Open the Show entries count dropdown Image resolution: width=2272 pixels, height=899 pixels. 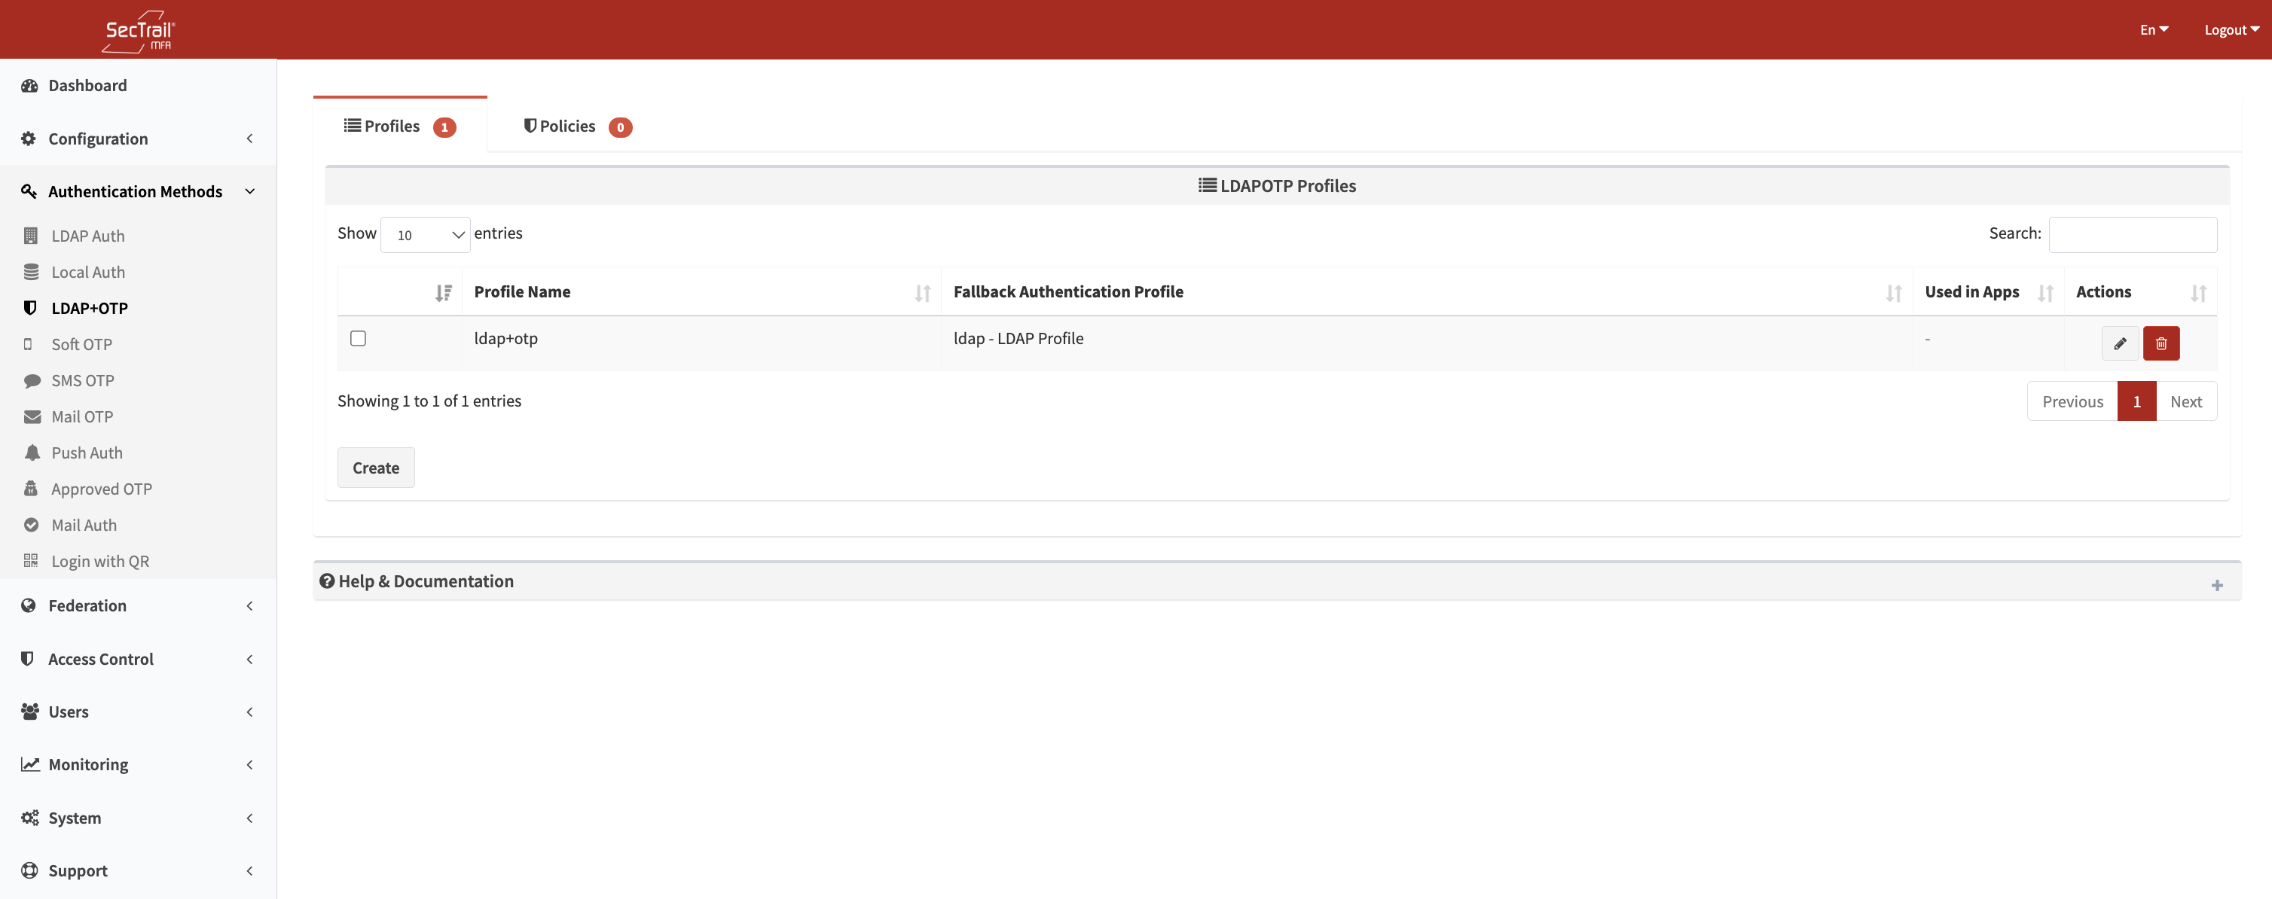(x=425, y=234)
